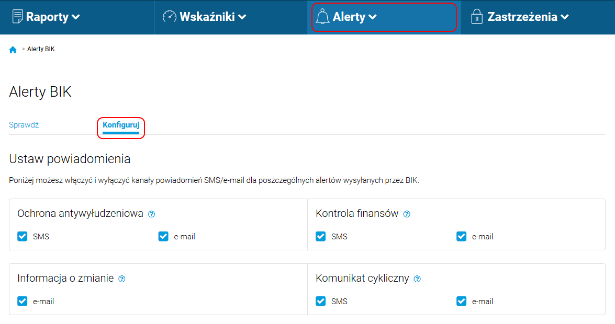Screen dimensions: 615x324
Task: Toggle e-mail for Informacja o zmianie
Action: click(x=23, y=301)
